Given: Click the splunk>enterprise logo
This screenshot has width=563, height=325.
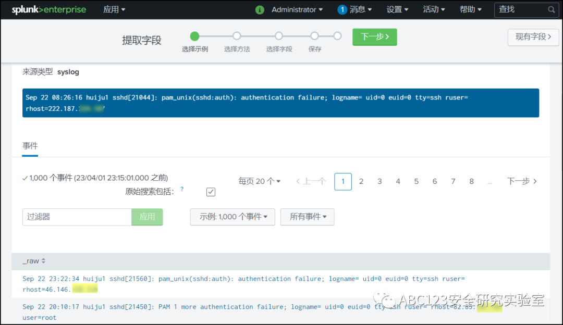Looking at the screenshot, I should [48, 9].
